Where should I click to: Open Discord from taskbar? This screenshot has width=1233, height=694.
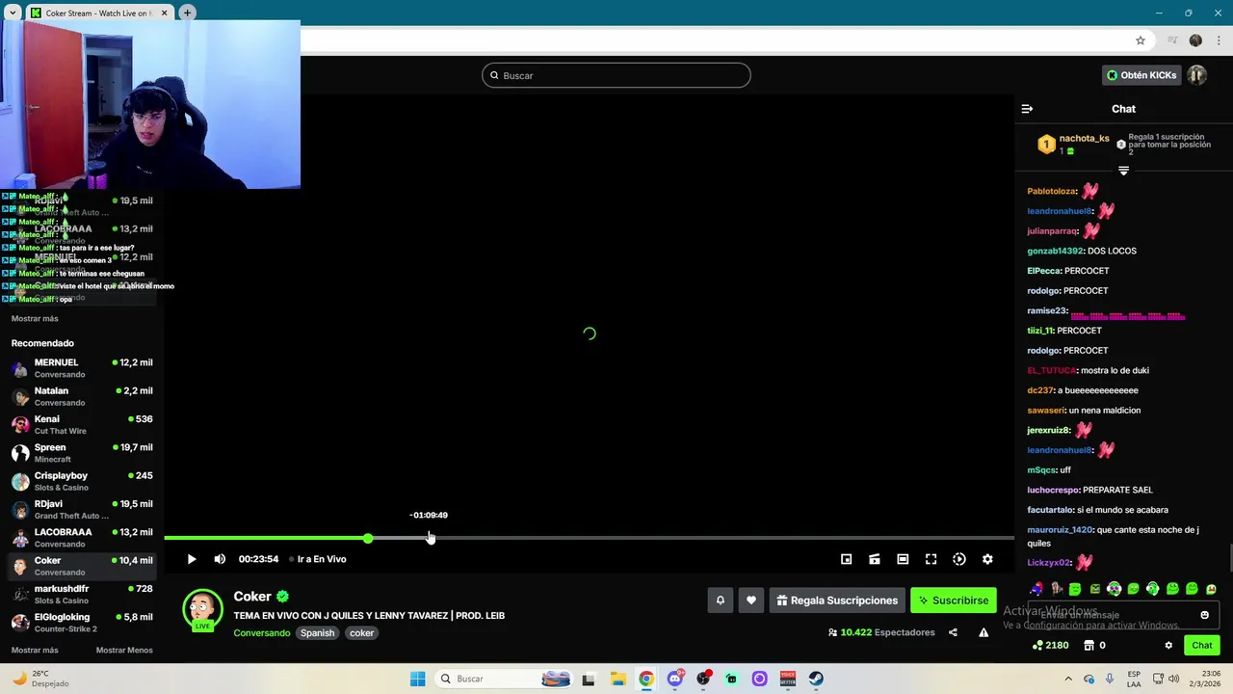pos(674,679)
